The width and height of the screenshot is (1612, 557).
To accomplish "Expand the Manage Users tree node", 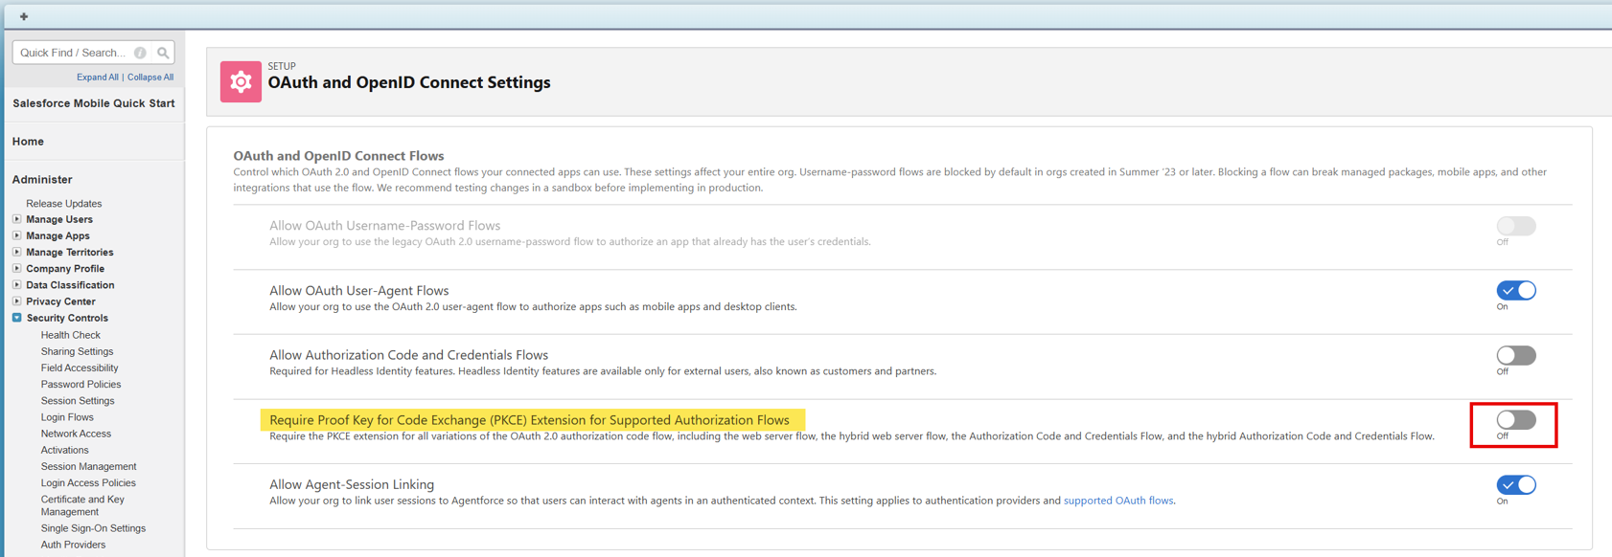I will click(16, 219).
